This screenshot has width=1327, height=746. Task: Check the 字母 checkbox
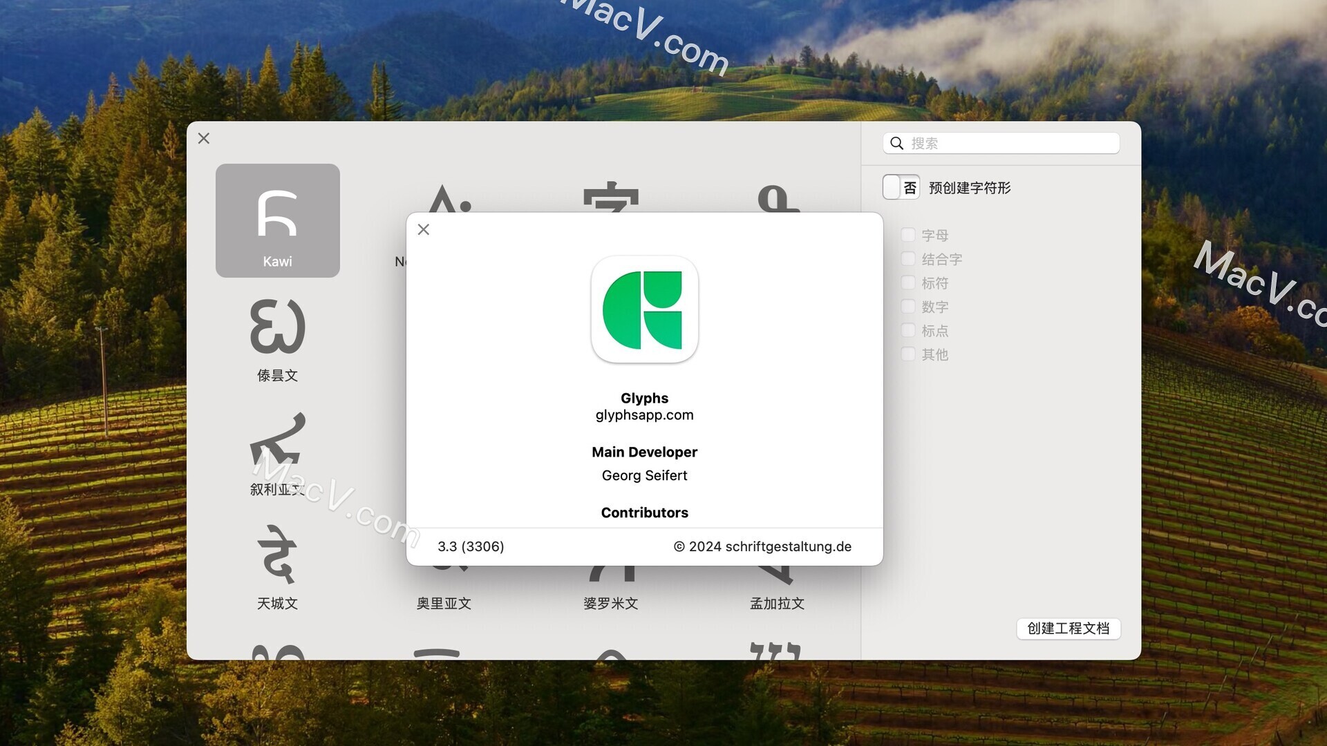(908, 235)
